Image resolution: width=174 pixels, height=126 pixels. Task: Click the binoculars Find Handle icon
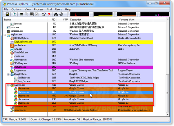pos(56,14)
